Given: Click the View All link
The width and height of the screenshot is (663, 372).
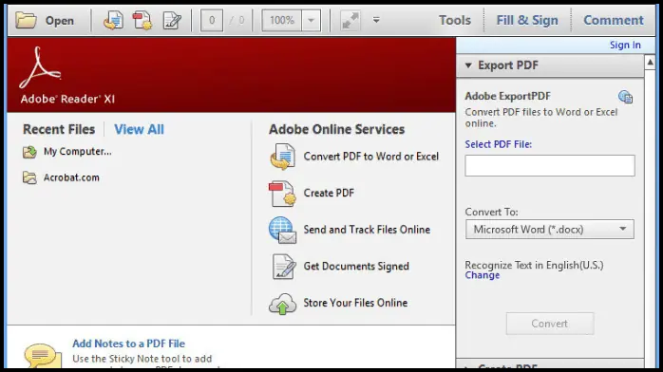Looking at the screenshot, I should coord(139,129).
